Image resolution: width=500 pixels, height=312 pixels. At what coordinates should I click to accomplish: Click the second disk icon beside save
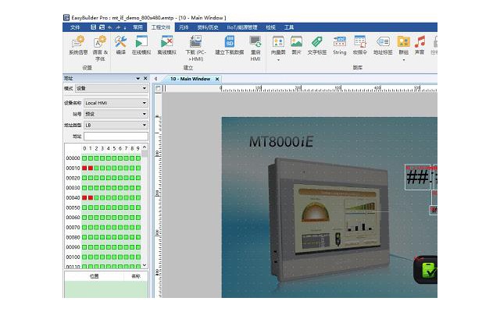coord(102,27)
